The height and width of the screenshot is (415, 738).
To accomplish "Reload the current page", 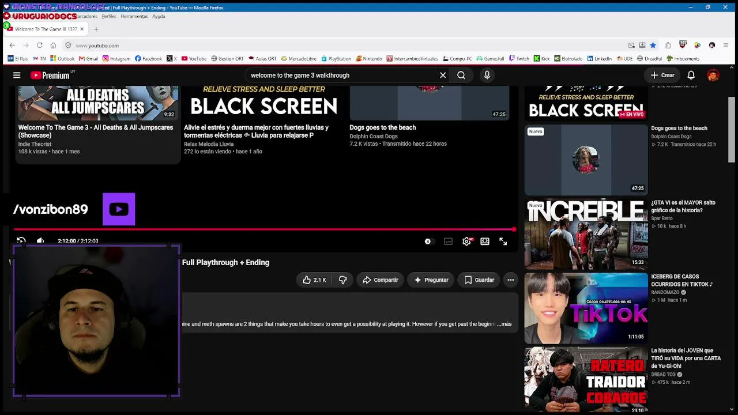I will [39, 46].
